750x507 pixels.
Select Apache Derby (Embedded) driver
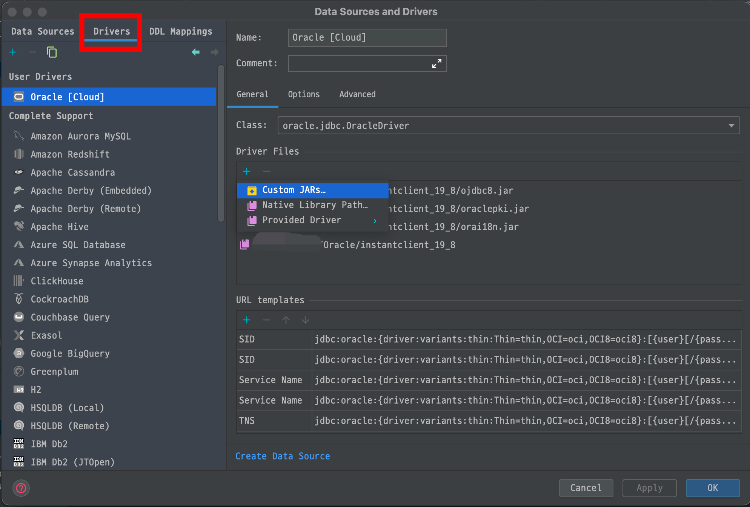[x=109, y=190]
